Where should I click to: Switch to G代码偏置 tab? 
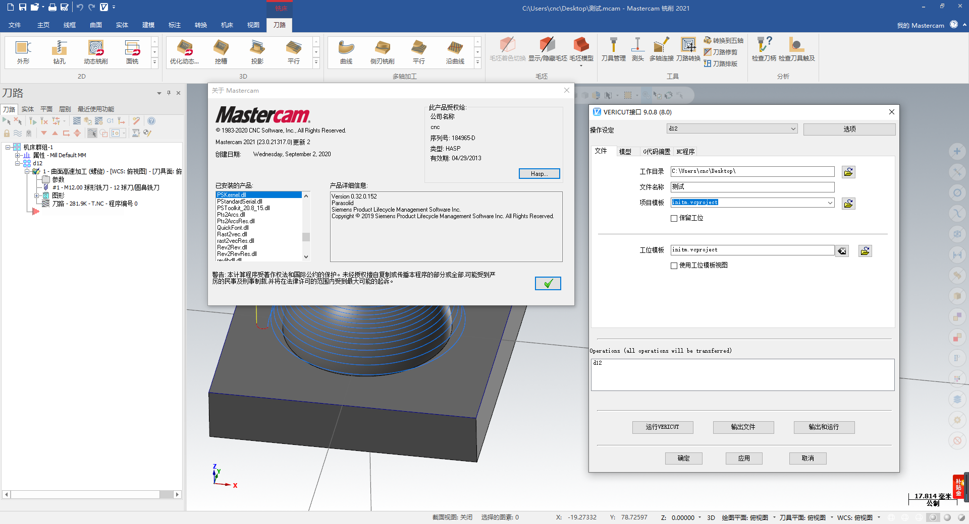657,152
